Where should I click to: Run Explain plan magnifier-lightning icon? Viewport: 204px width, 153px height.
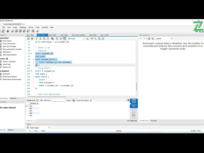click(44, 39)
